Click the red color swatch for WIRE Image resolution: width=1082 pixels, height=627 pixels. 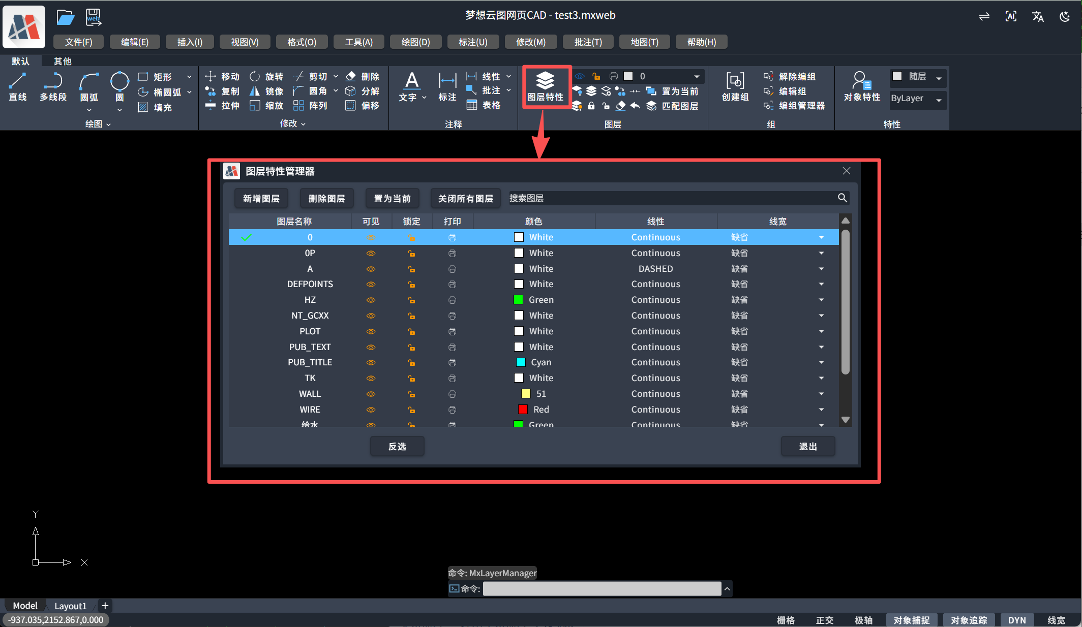coord(523,410)
